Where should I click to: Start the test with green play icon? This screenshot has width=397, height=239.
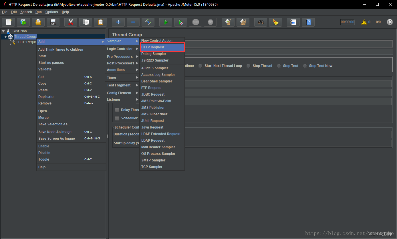[x=166, y=22]
